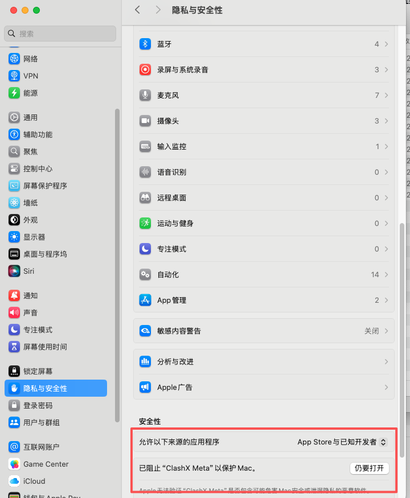Screen dimensions: 410x498
Task: Open the camera icon in privacy list
Action: pos(145,121)
